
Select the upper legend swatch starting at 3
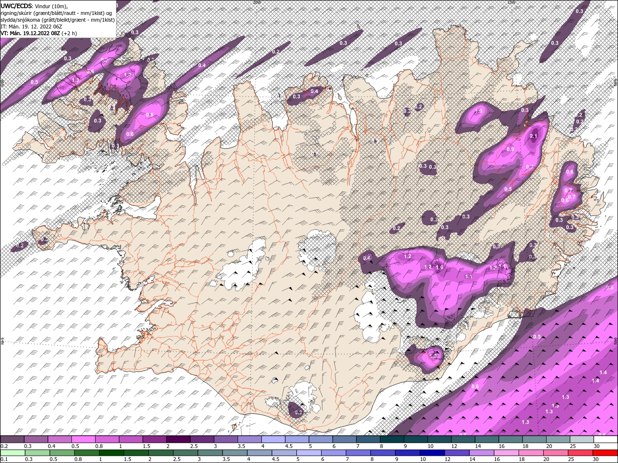point(225,439)
